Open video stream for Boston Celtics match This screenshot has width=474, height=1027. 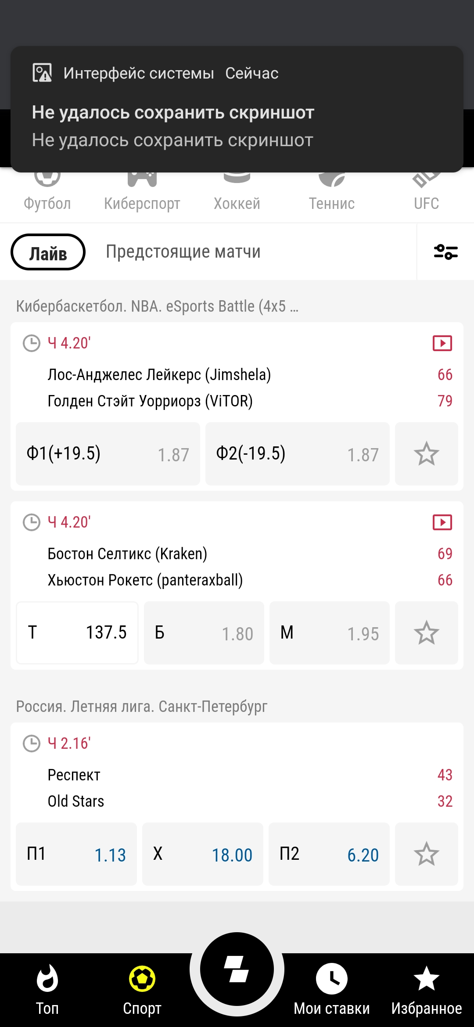[442, 522]
